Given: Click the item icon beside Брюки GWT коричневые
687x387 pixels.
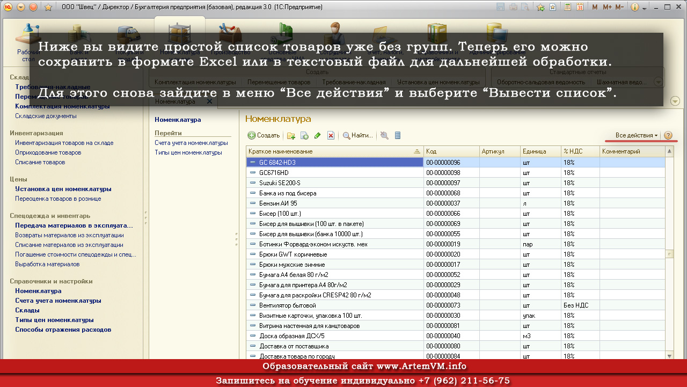Looking at the screenshot, I should click(x=253, y=254).
